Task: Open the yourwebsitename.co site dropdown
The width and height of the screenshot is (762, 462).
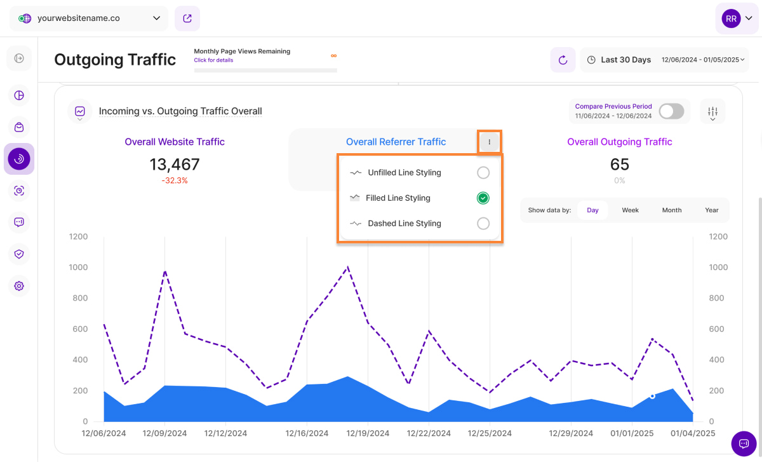Action: tap(89, 18)
